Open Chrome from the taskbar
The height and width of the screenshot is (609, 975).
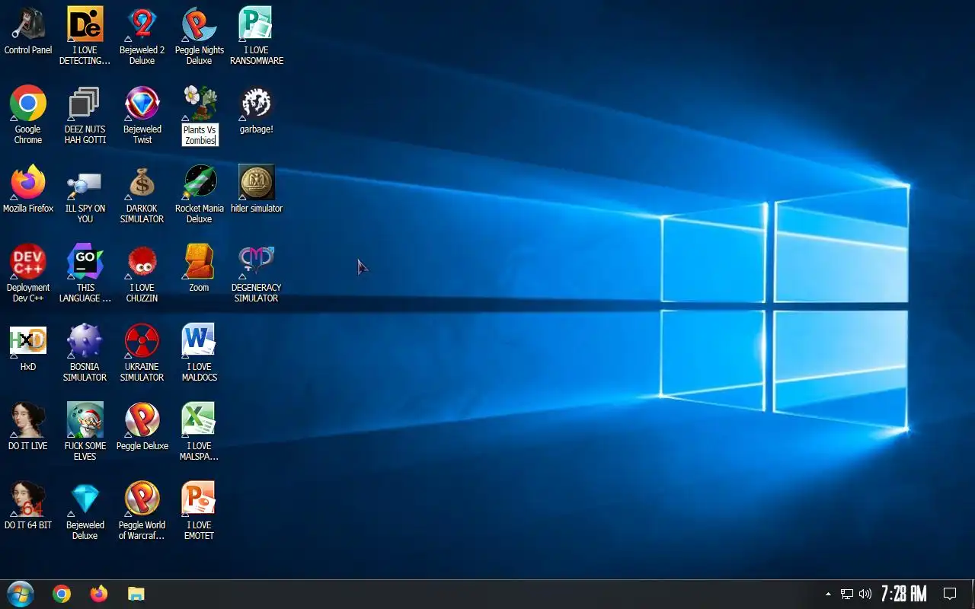pos(62,594)
